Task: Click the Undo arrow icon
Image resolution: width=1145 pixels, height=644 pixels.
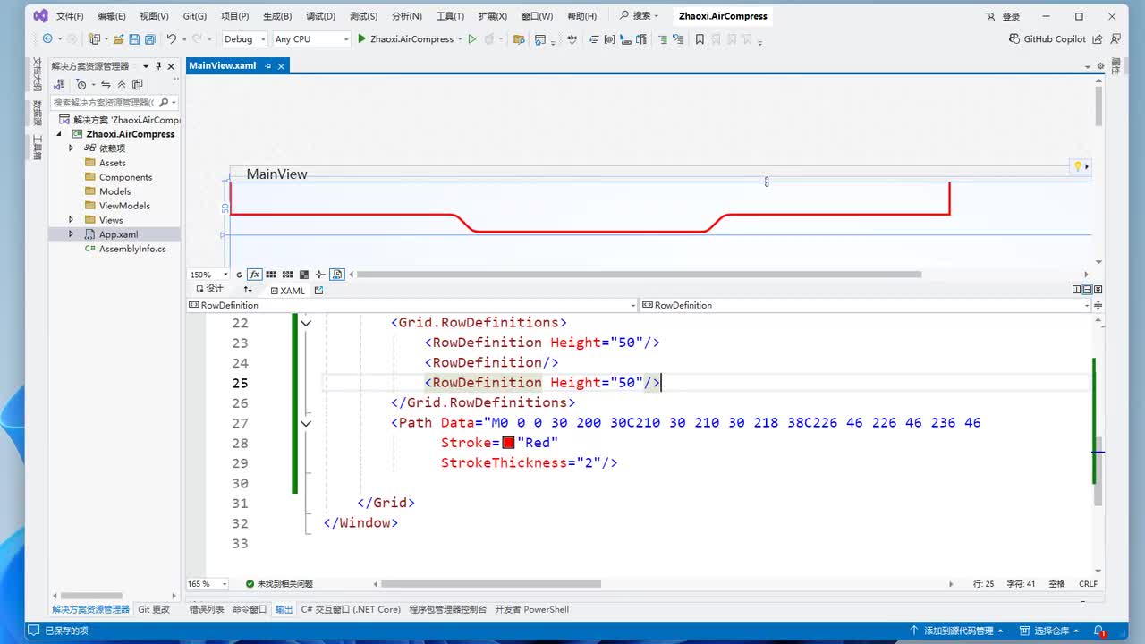Action: click(171, 39)
